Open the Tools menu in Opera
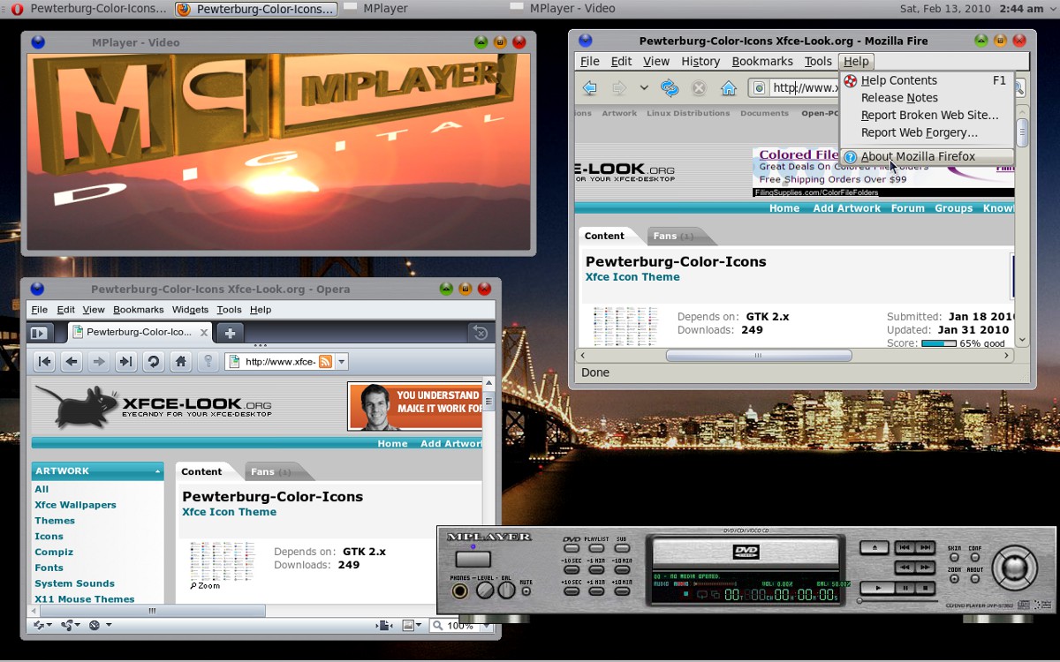The height and width of the screenshot is (662, 1060). 229,310
